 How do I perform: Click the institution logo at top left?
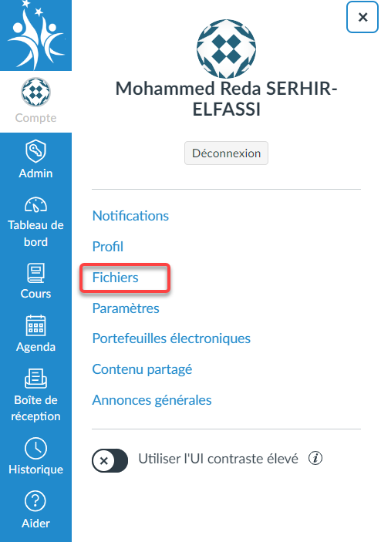35,35
